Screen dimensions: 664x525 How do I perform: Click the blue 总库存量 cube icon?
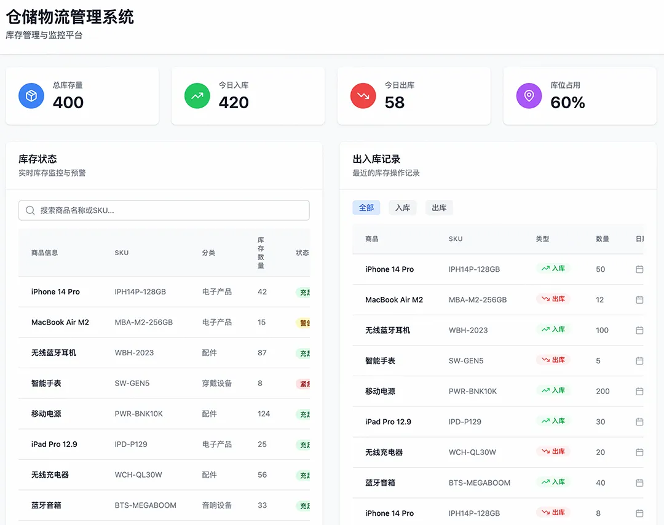(31, 96)
